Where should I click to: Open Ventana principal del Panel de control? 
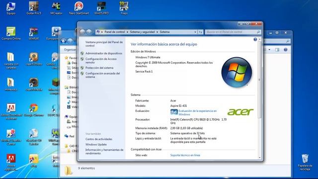104,44
